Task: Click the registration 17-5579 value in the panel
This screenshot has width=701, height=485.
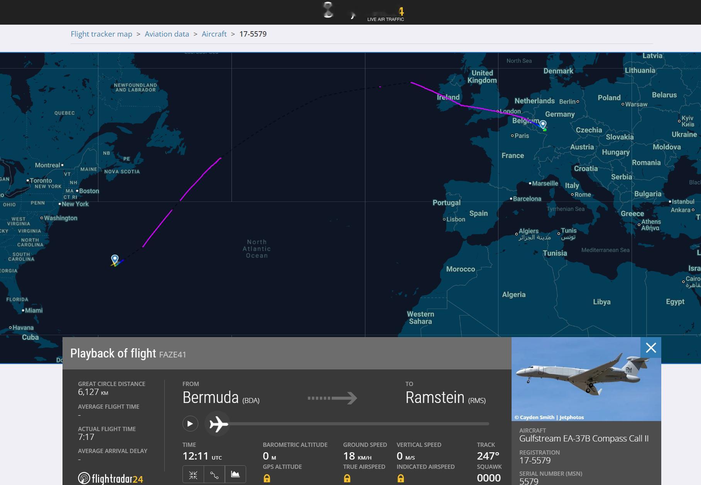Action: [535, 460]
